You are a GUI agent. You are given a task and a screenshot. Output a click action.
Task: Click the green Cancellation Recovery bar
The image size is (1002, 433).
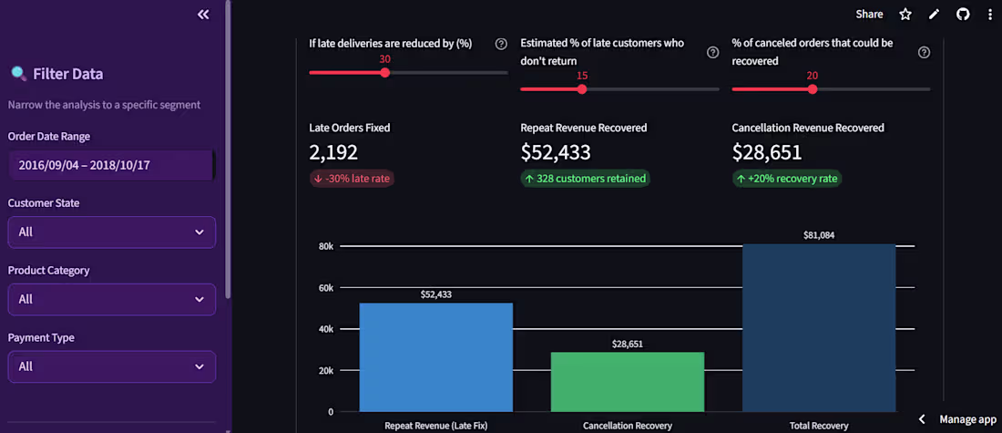pyautogui.click(x=628, y=382)
